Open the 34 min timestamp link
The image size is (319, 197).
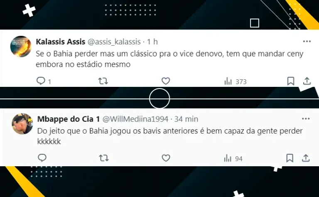(x=186, y=119)
